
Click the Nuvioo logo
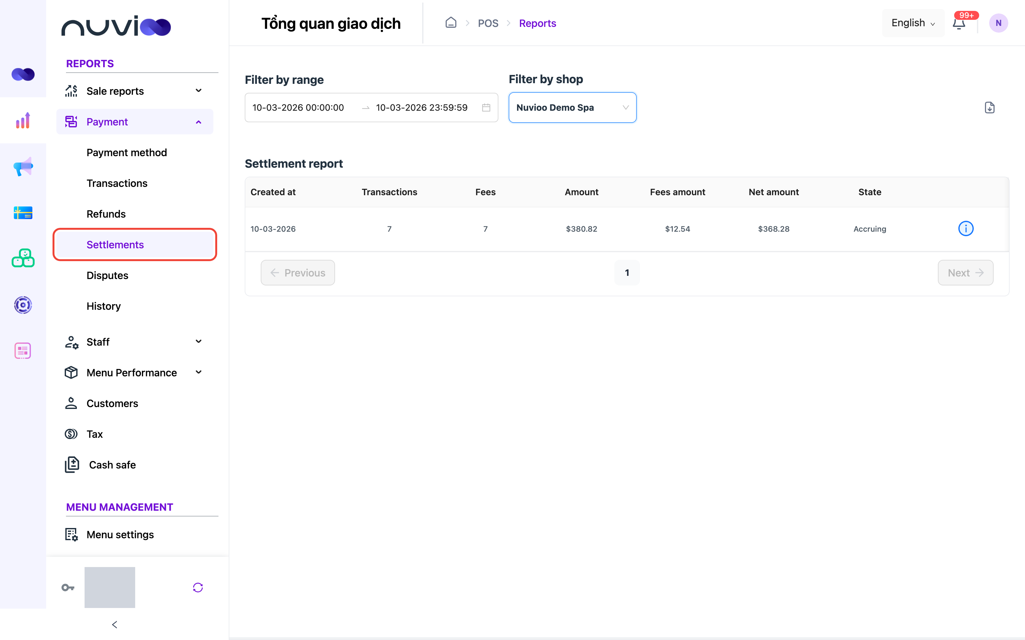(x=116, y=26)
